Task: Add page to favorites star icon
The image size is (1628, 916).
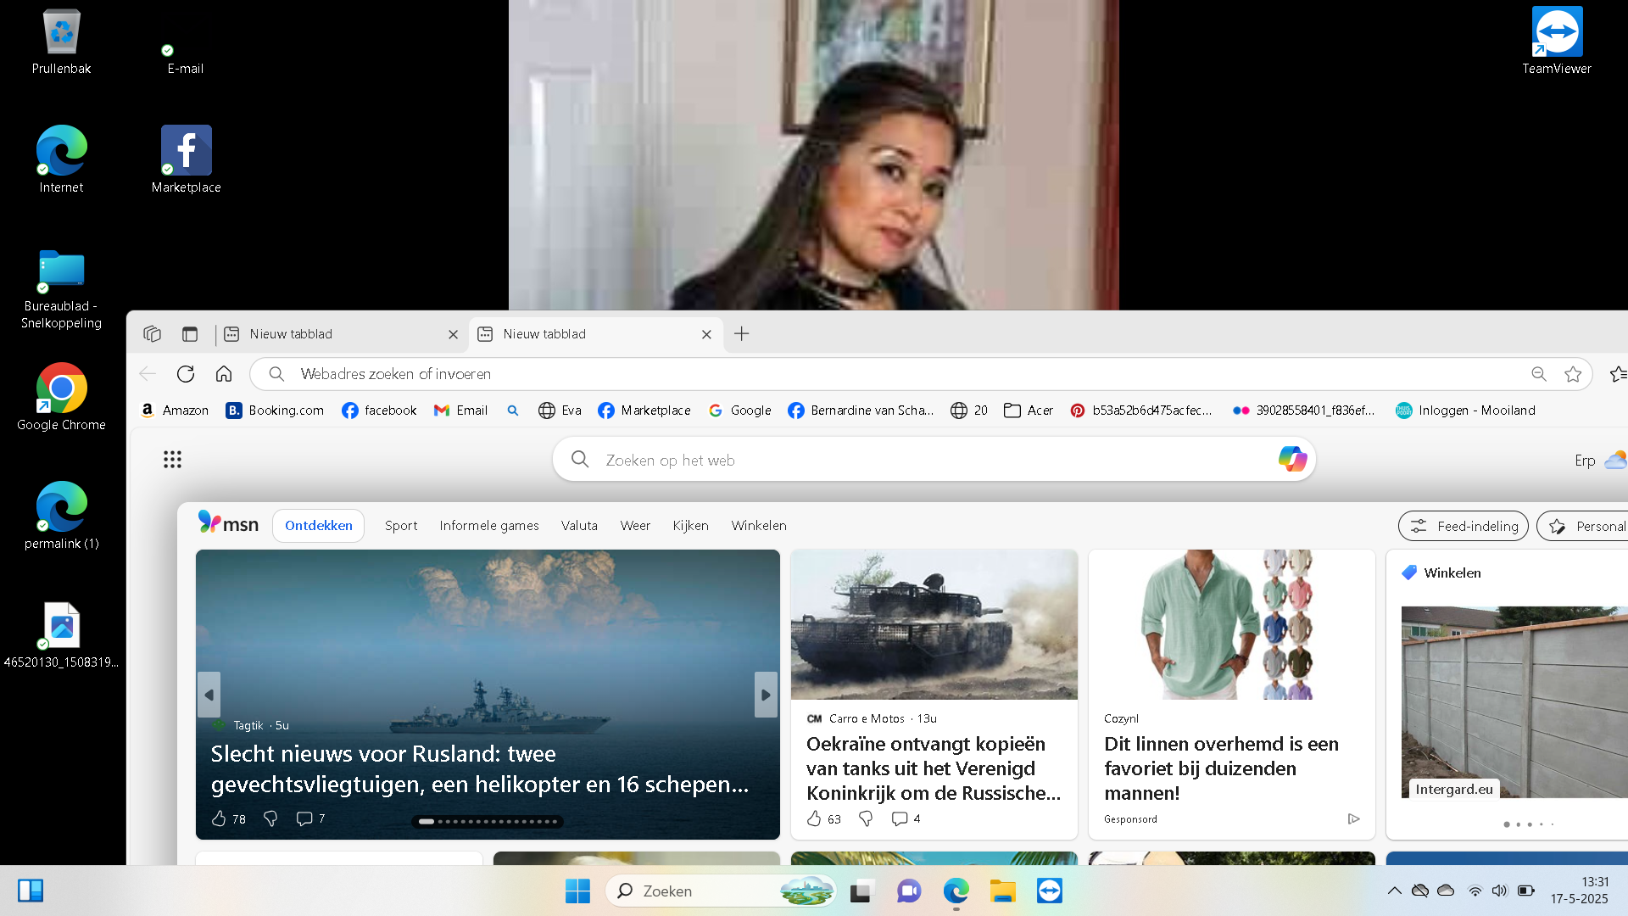Action: [1573, 374]
